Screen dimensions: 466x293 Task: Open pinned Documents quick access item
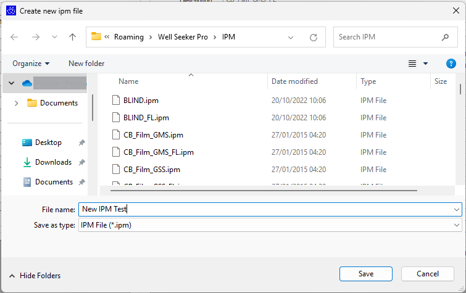[x=48, y=181]
